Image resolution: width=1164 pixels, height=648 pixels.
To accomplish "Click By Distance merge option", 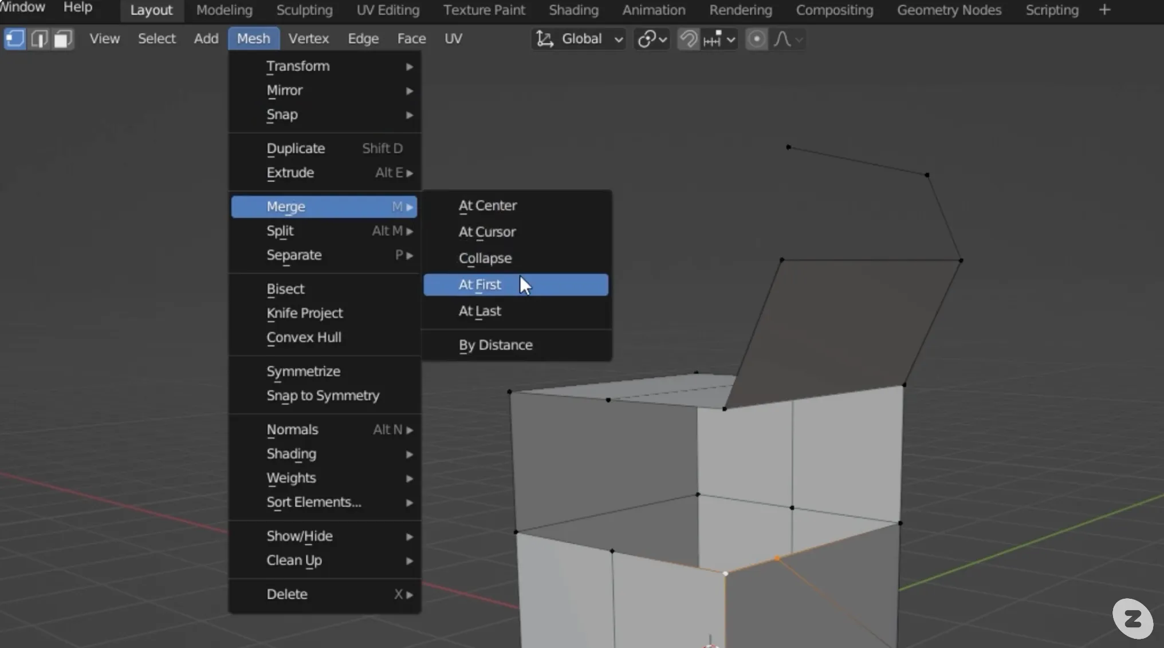I will coord(495,344).
